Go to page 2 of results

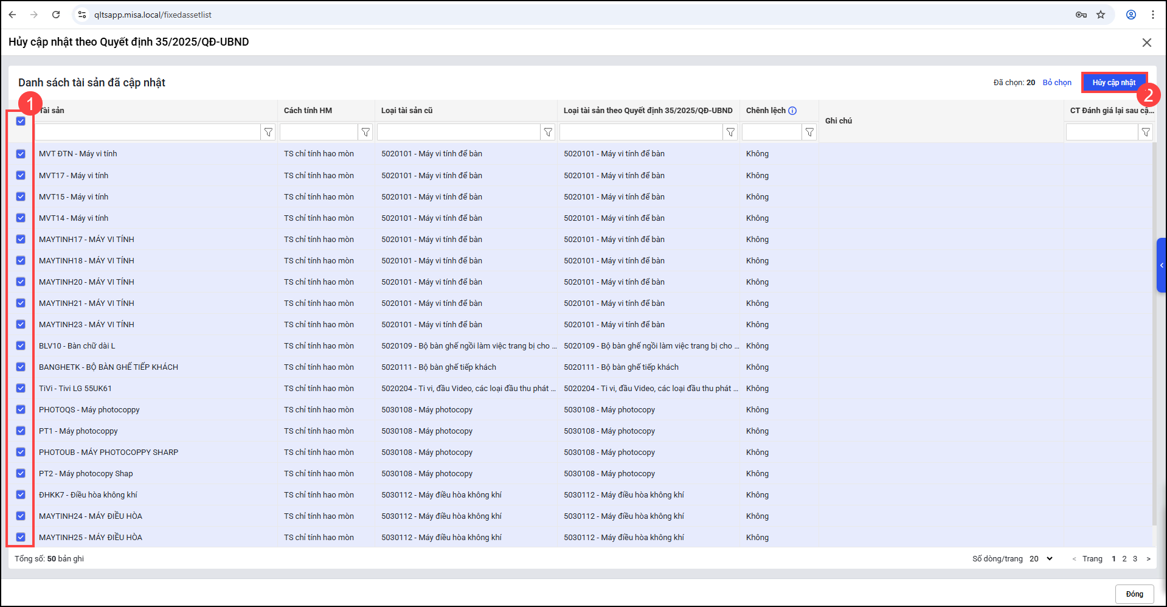coord(1124,558)
